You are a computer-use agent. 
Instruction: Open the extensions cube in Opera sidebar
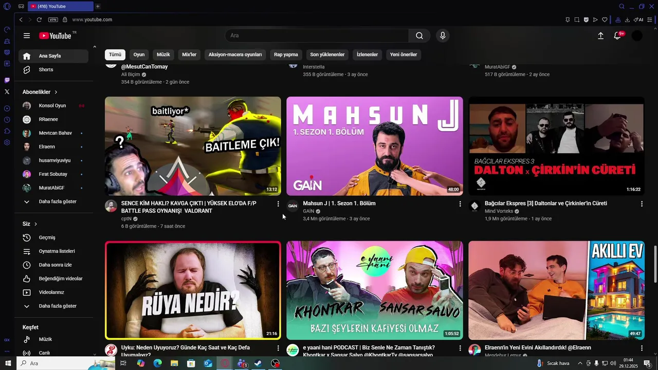click(7, 131)
